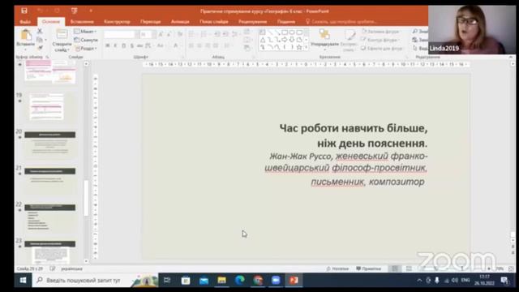Open Quick Styles (Експрес-стилі)
The height and width of the screenshot is (292, 519).
tap(349, 41)
